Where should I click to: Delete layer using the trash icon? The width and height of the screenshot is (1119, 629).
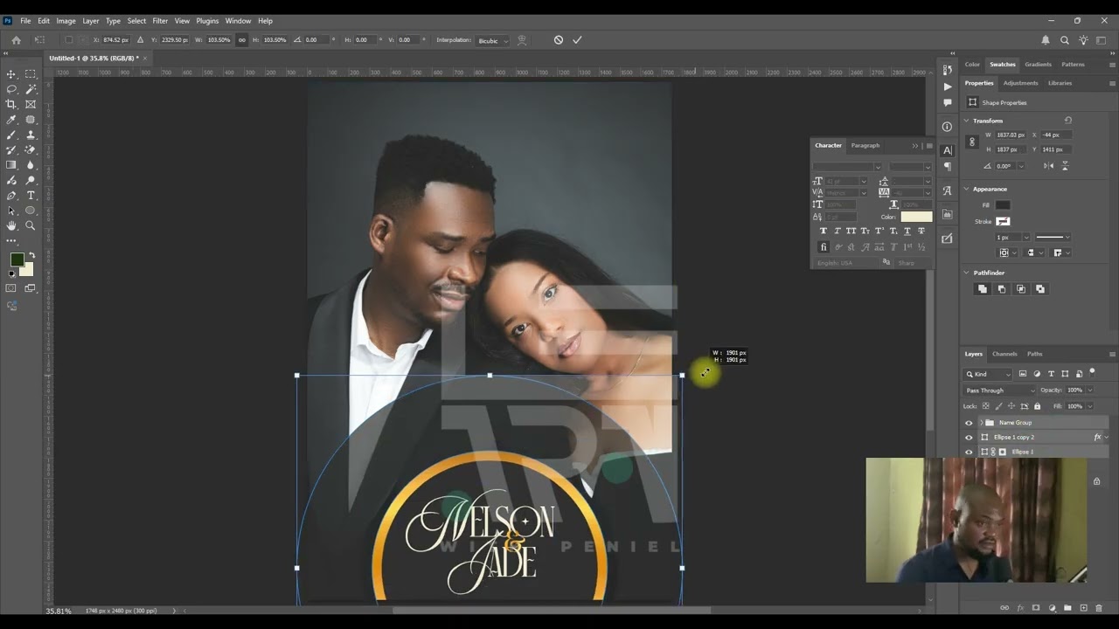pos(1100,608)
